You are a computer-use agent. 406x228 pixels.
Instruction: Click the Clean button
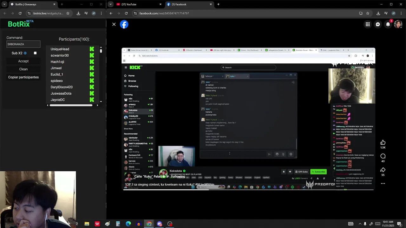point(23,69)
